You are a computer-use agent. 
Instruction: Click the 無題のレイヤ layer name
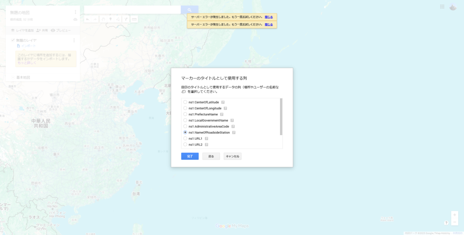[26, 40]
